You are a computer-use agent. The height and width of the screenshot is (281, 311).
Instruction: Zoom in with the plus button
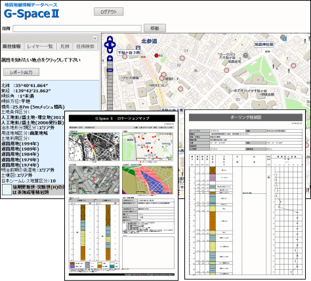[x=110, y=58]
